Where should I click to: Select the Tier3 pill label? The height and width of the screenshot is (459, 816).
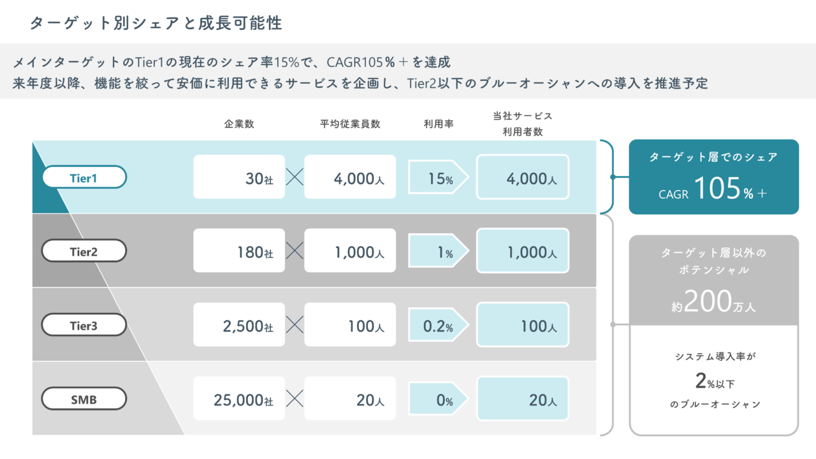click(84, 325)
